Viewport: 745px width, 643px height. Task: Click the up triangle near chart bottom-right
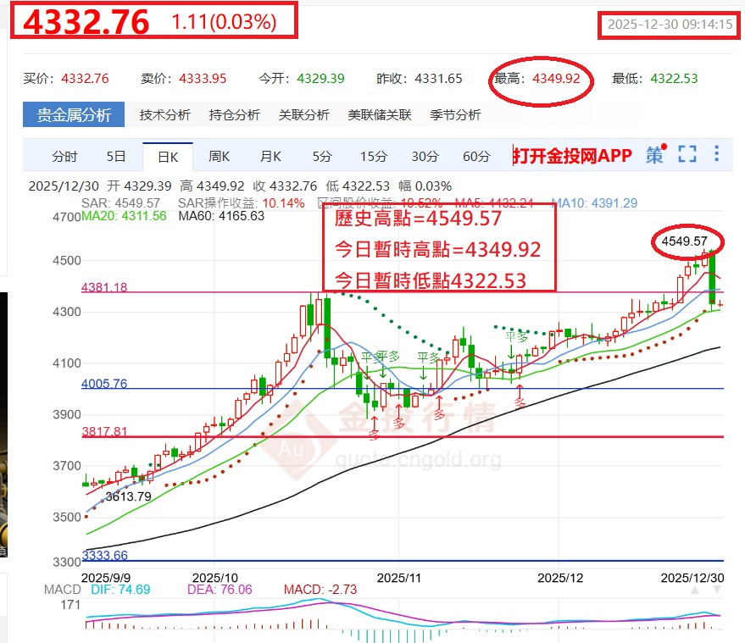tap(695, 590)
